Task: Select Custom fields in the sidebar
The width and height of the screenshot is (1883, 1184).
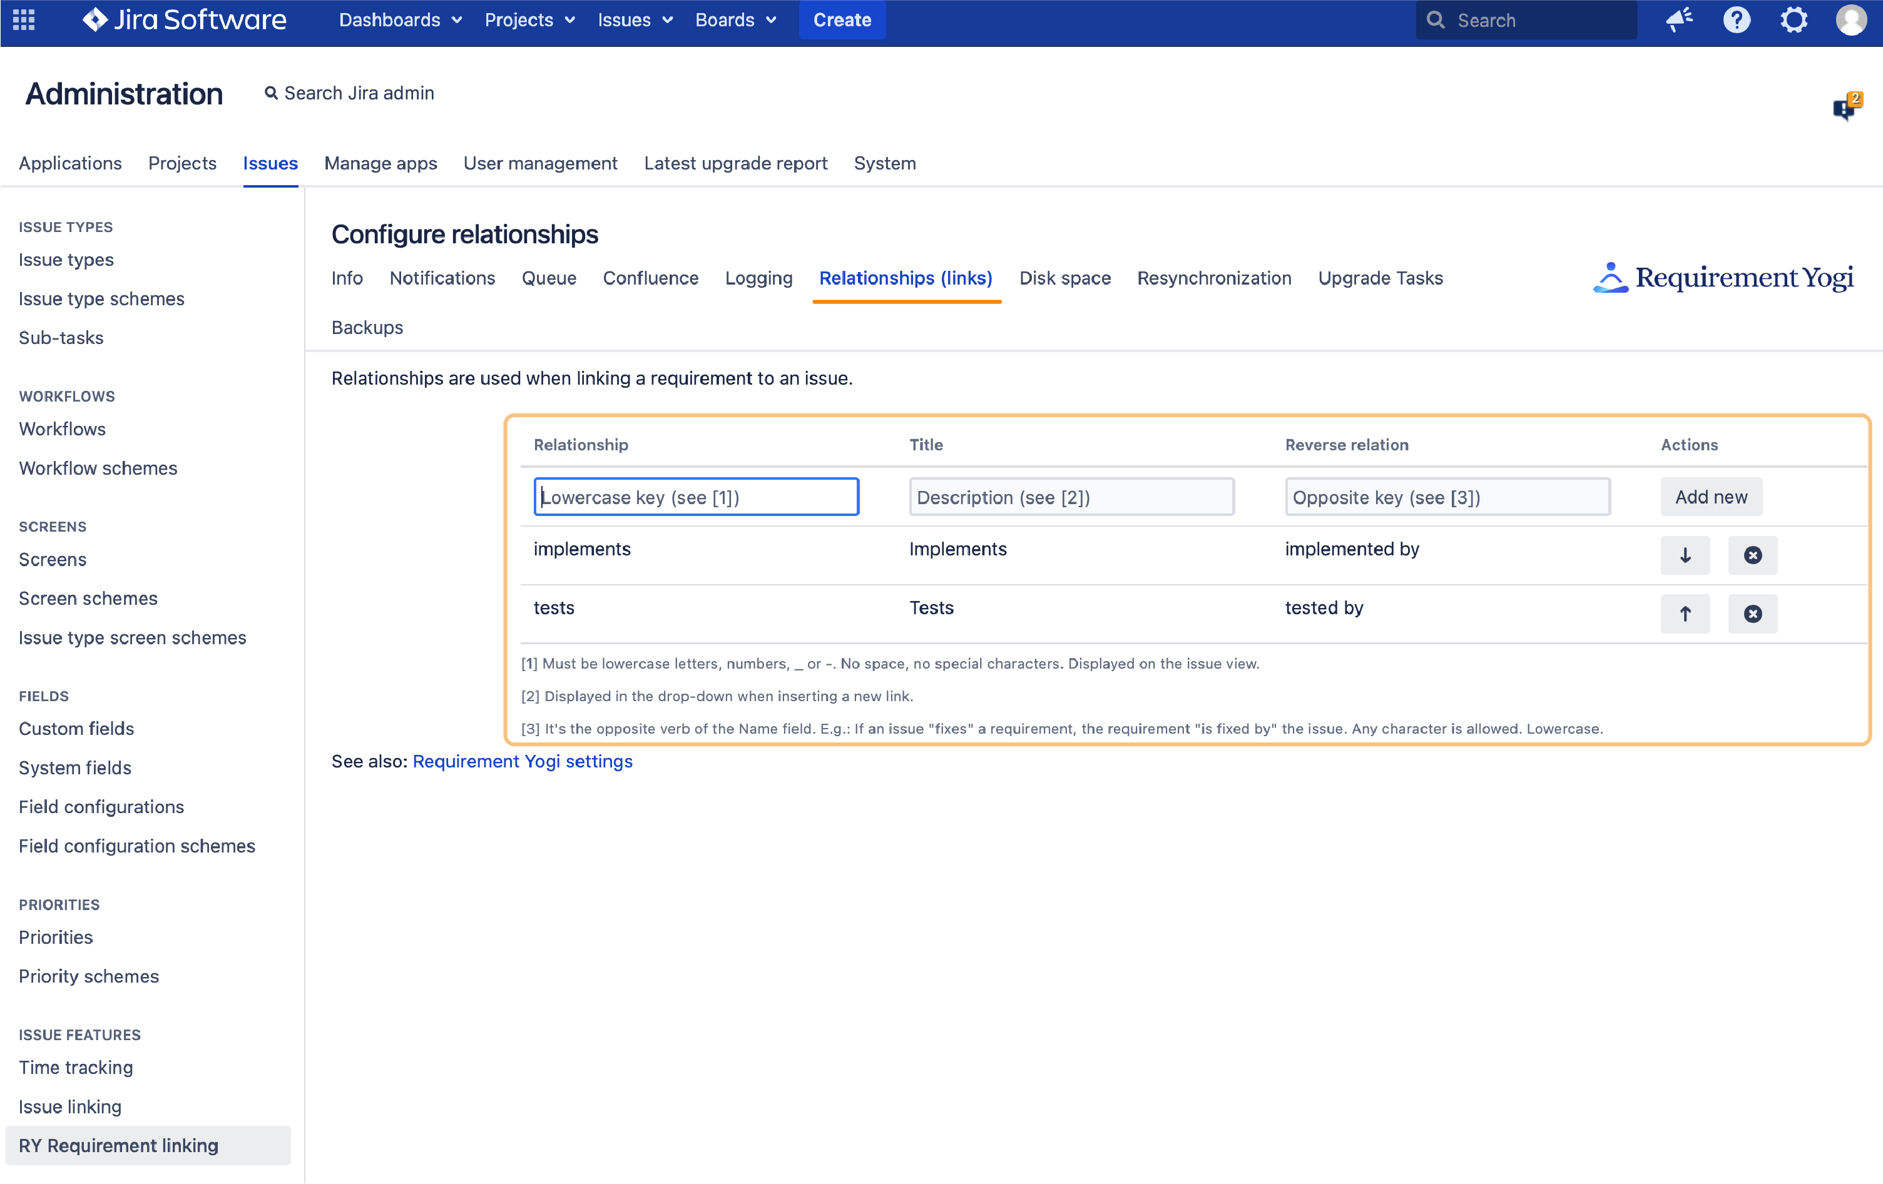Action: pos(76,729)
